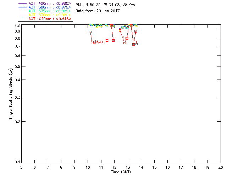This screenshot has width=227, height=181.
Task: Click the 0.1 y-axis tick label
Action: [x=17, y=162]
